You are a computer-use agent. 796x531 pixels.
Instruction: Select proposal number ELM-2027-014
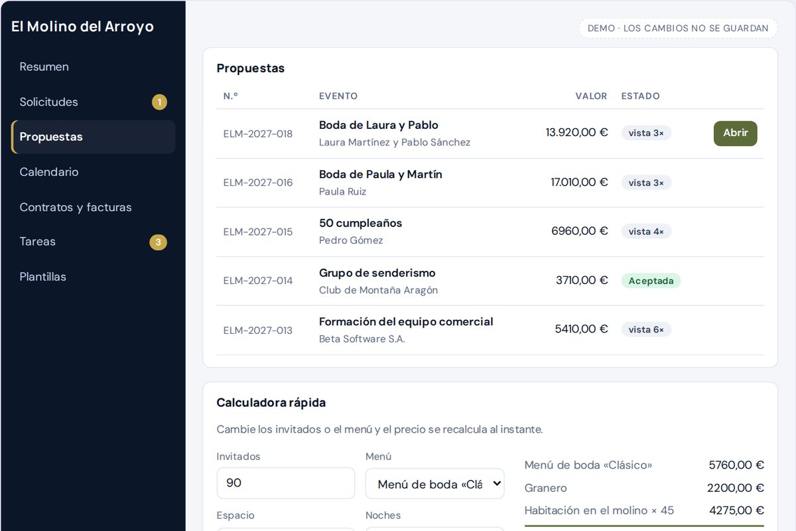258,281
